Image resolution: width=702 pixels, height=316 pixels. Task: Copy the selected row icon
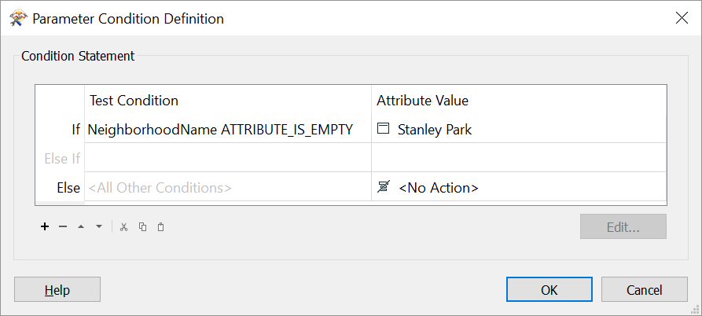[x=142, y=227]
